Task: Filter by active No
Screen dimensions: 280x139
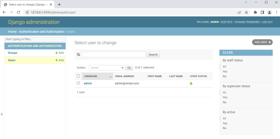Action: (224, 128)
